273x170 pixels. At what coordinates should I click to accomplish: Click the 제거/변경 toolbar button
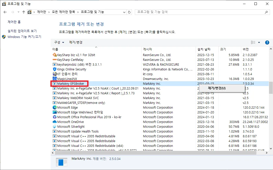[76, 42]
